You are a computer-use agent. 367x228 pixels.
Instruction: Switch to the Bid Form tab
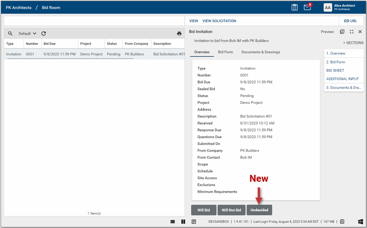point(225,52)
